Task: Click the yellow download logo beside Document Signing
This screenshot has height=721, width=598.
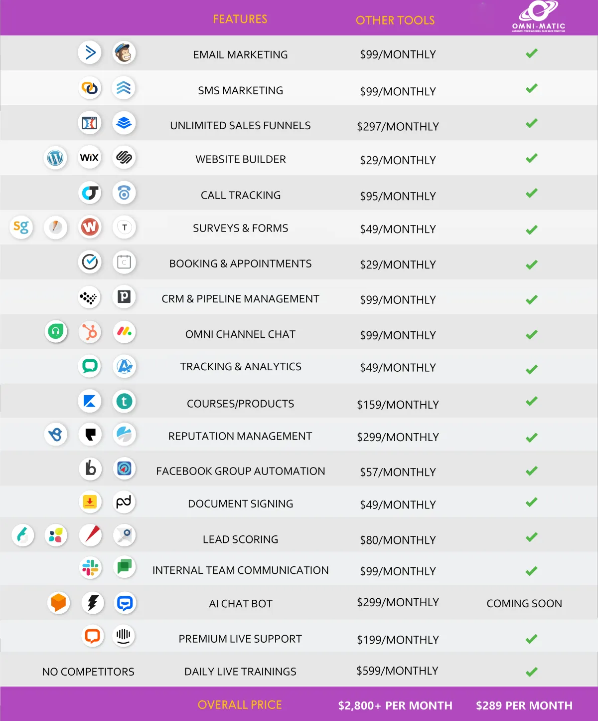Action: point(90,502)
